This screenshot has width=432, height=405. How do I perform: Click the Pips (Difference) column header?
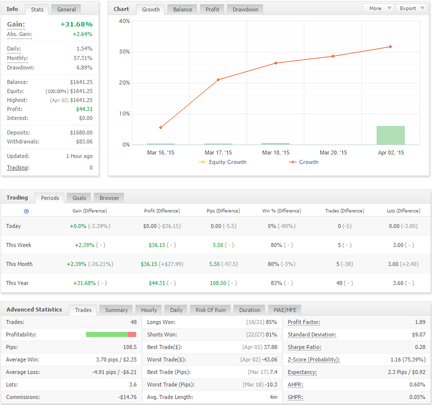point(223,211)
